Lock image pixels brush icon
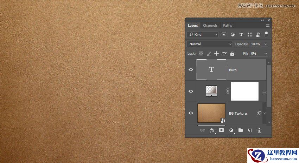 [209, 54]
